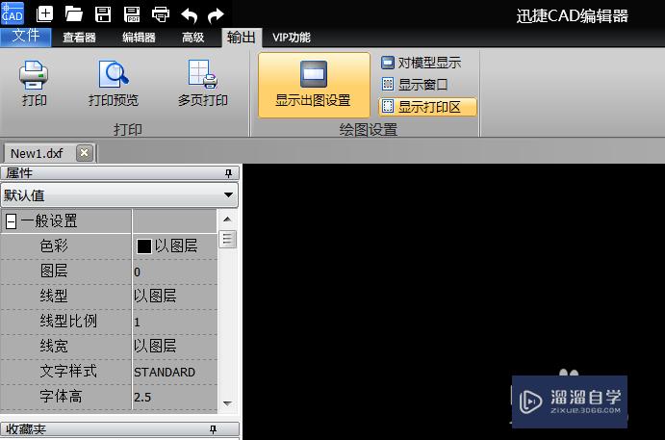Switch to the 查看器 tab
This screenshot has height=440, width=665.
click(x=79, y=38)
